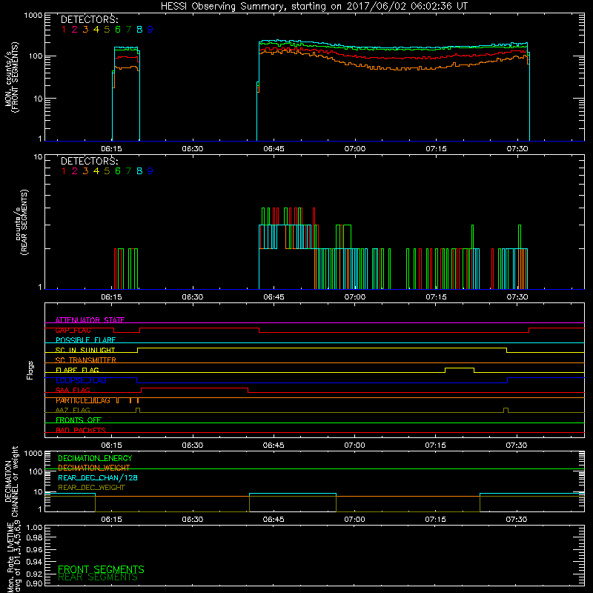
Task: Click red detector 1 in front segments legend
Action: coord(64,30)
